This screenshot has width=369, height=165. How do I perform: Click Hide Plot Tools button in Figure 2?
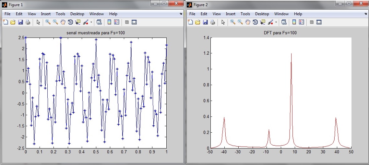pyautogui.click(x=312, y=22)
